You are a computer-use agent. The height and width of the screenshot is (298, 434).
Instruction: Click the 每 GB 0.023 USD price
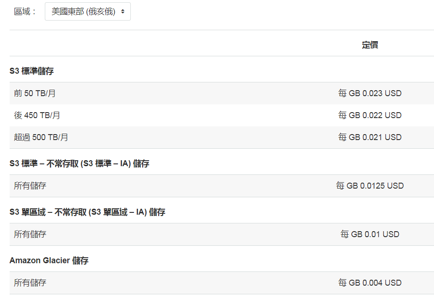[x=370, y=93]
